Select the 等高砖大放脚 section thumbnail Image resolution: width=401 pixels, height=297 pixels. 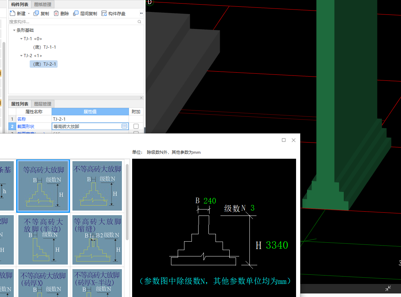(x=43, y=186)
